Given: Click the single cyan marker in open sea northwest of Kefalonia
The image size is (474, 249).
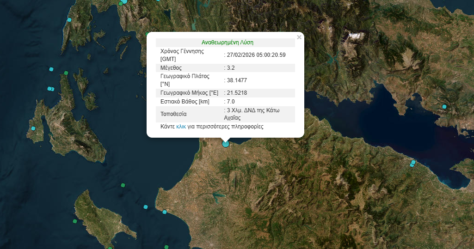Looking at the screenshot, I should tap(51, 69).
